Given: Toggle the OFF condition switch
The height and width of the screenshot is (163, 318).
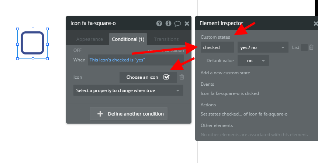Looking at the screenshot, I should [x=77, y=50].
